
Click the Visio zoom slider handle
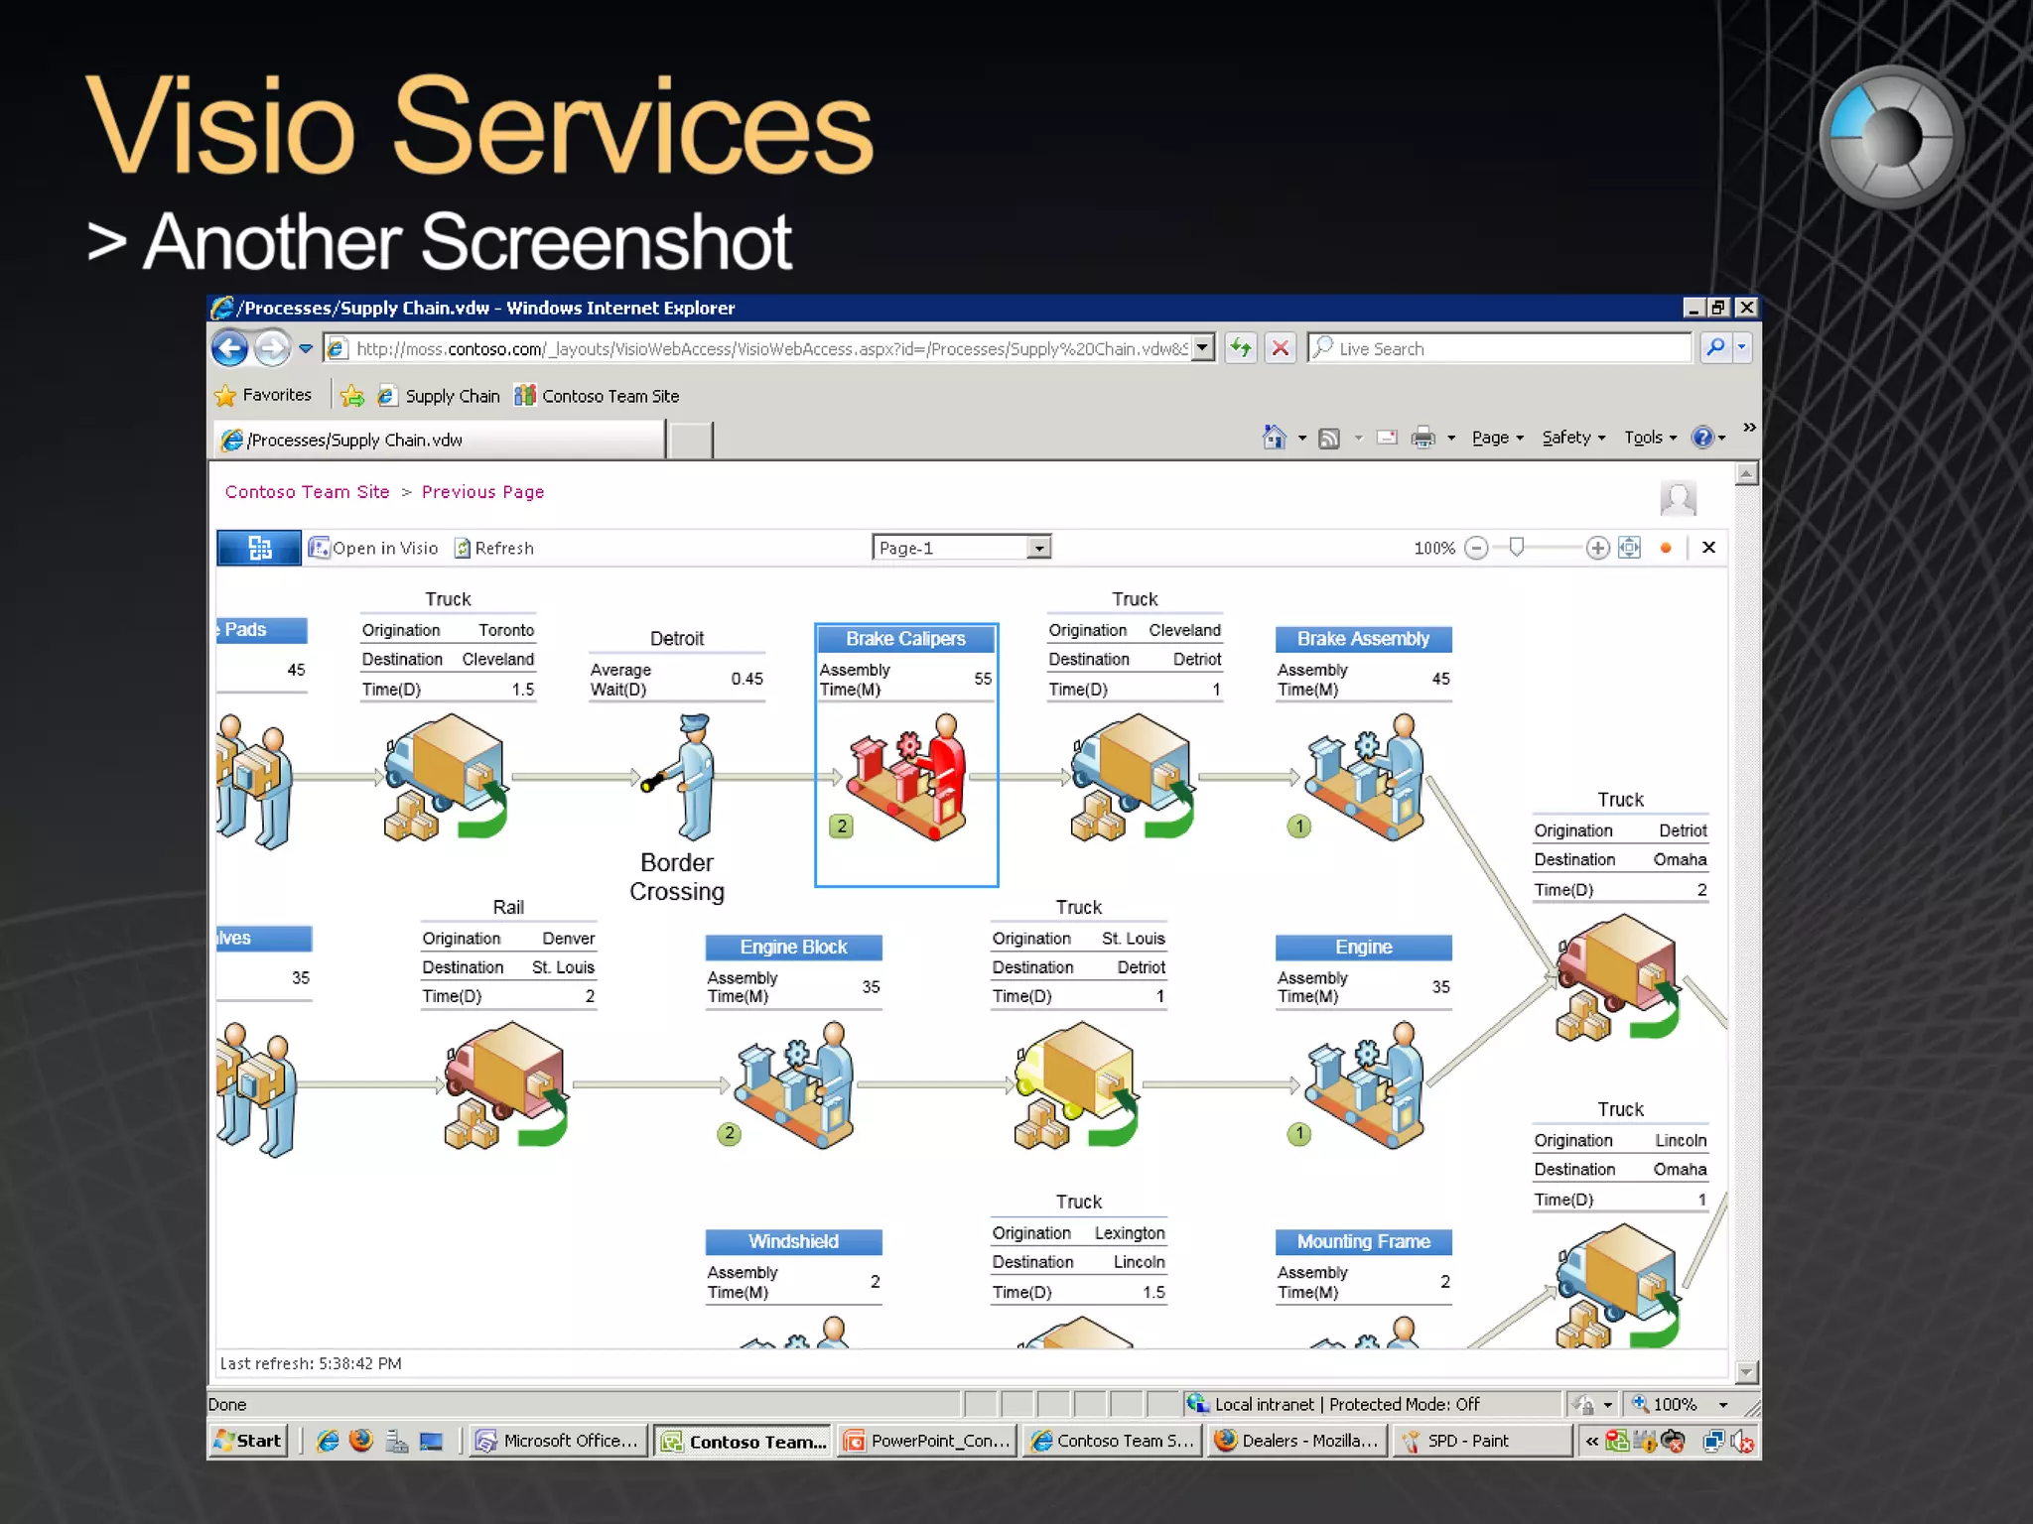1516,547
